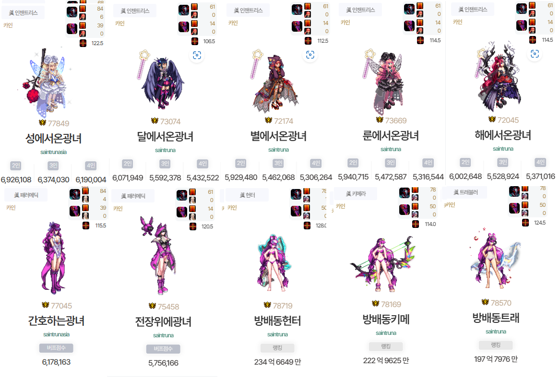
Task: Click the red crosshair icon beside 114.0
Action: pyautogui.click(x=416, y=224)
